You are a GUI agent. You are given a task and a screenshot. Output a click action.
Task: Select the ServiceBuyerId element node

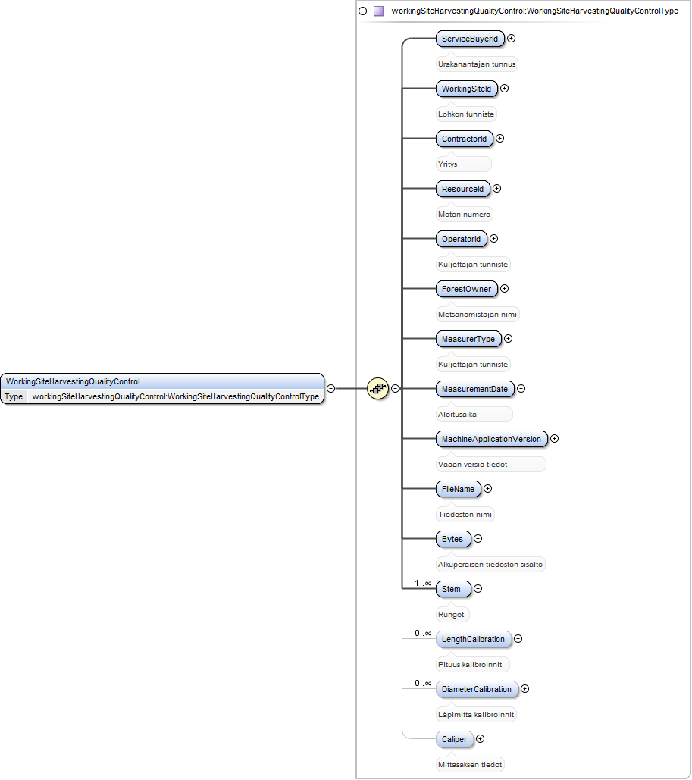tap(470, 39)
